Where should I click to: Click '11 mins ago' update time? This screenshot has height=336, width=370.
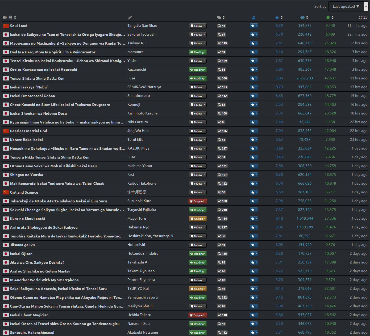pyautogui.click(x=357, y=25)
